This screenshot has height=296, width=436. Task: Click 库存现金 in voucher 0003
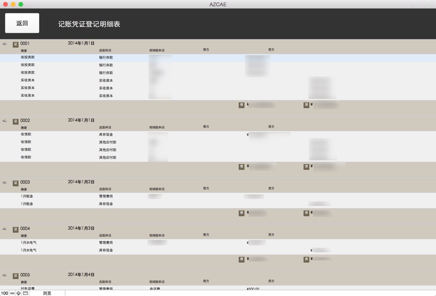click(106, 204)
